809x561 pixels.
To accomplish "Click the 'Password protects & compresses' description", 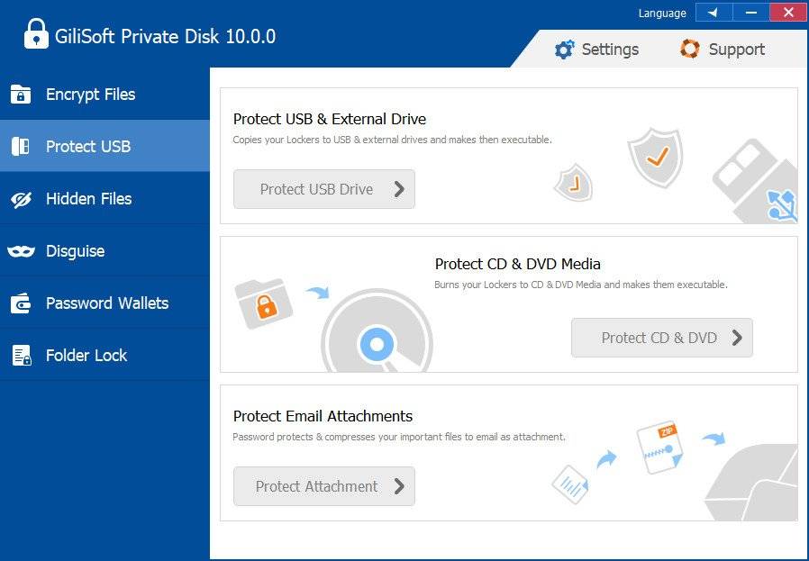I will click(x=399, y=437).
